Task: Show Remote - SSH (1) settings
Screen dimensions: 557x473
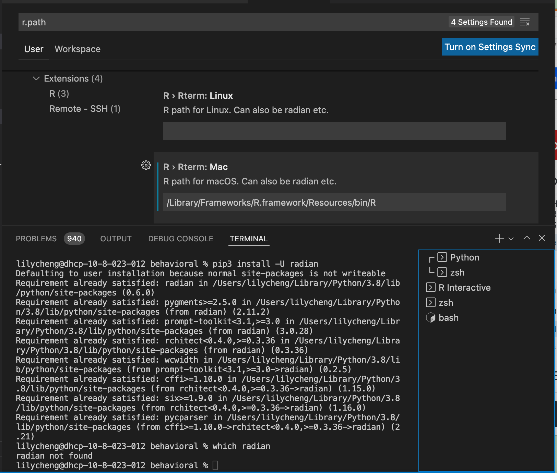Action: [85, 109]
